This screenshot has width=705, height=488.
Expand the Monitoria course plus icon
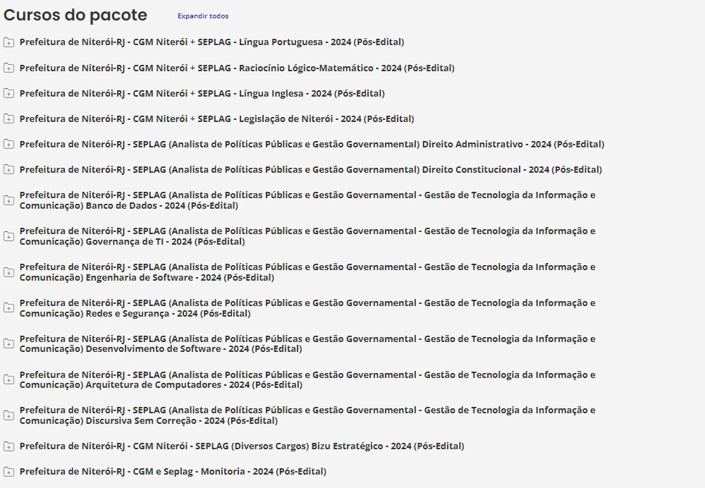click(8, 472)
